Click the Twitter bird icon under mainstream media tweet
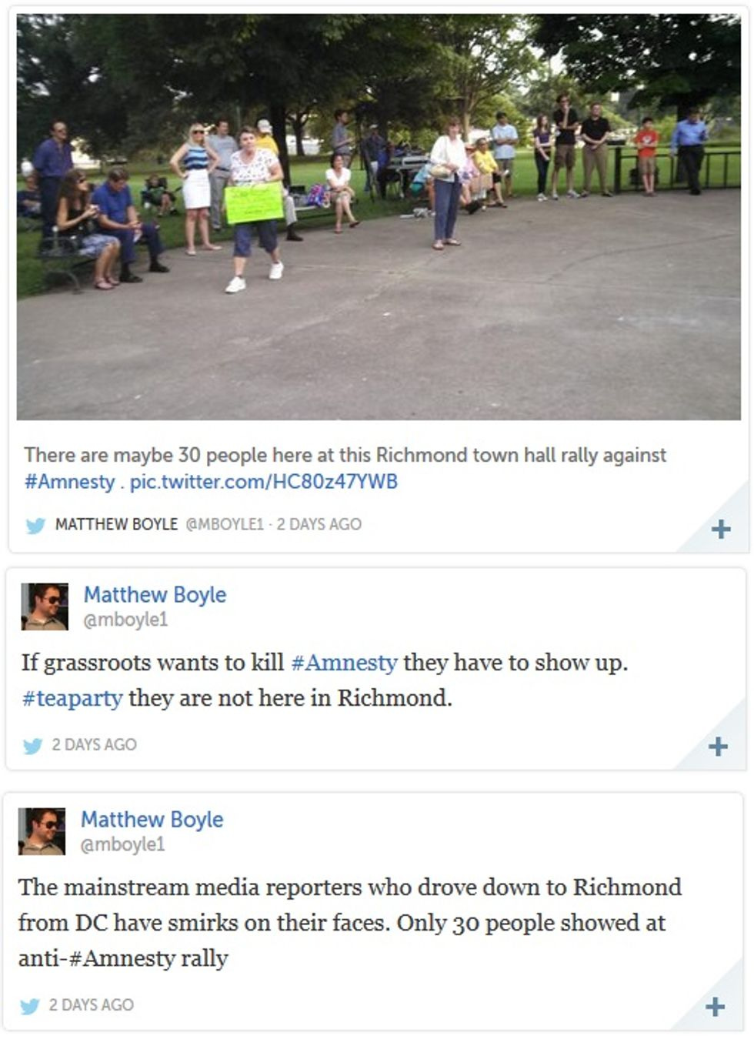Screen dimensions: 754x1046 [29, 1006]
